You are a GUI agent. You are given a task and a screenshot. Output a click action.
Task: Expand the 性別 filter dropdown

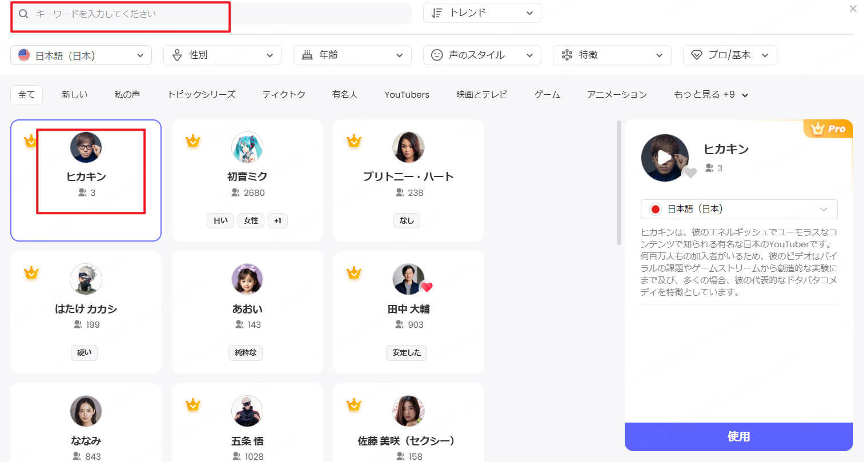222,55
